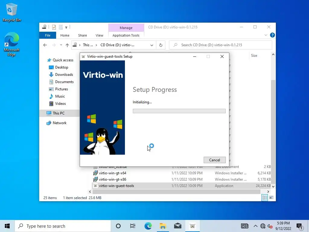The image size is (309, 232).
Task: Open Downloads in the navigation pane
Action: [x=61, y=75]
